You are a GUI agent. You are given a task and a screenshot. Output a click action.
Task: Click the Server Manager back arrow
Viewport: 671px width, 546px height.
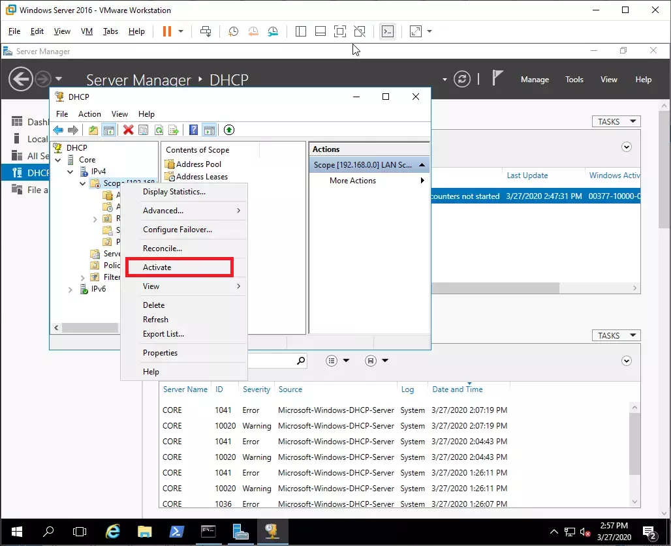tap(20, 79)
